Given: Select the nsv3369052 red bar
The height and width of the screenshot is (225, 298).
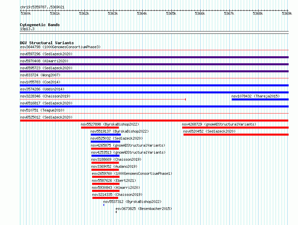Looking at the screenshot, I should 105,170.
